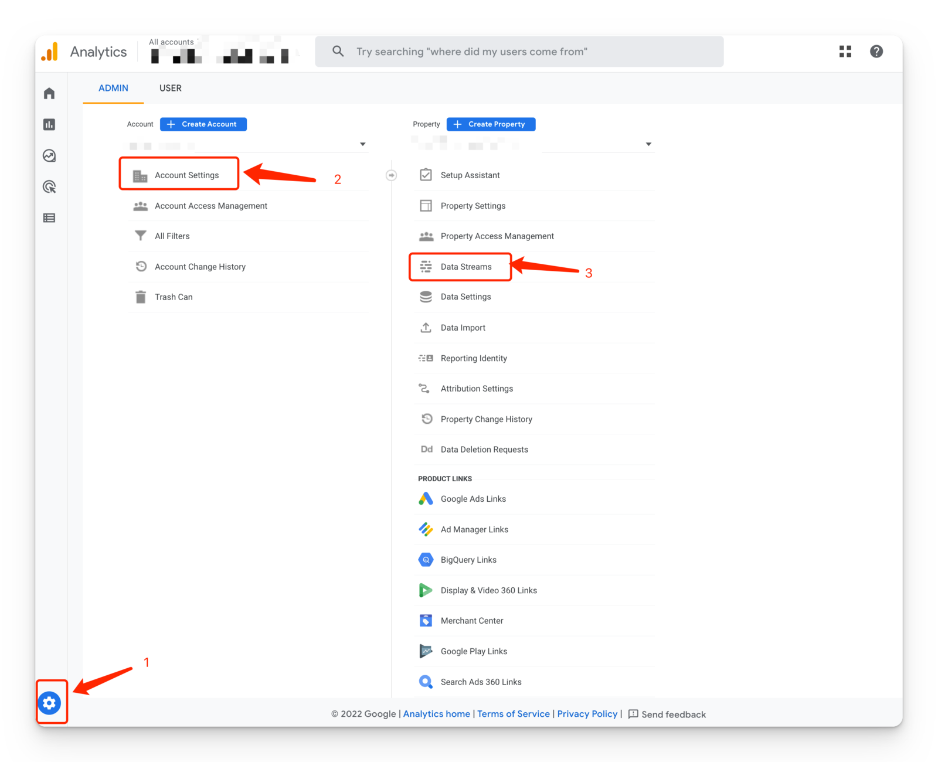Open Advertising icon in left sidebar
The height and width of the screenshot is (762, 938).
tap(49, 187)
